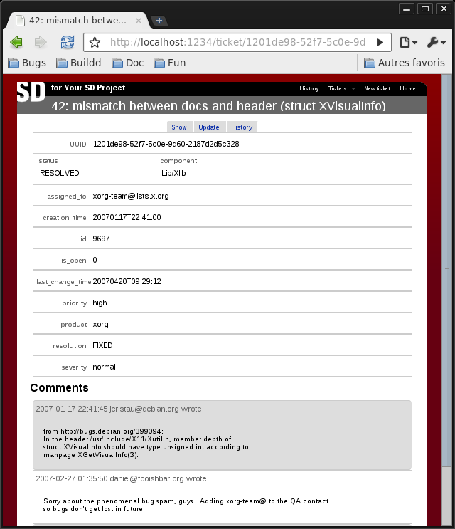Go to Newticket in the navigation

378,88
